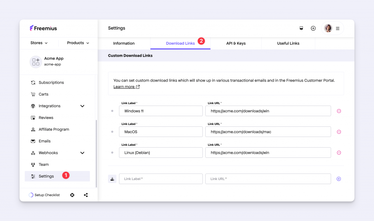Click the download icon on the empty link row
This screenshot has height=221, width=374.
(112, 179)
